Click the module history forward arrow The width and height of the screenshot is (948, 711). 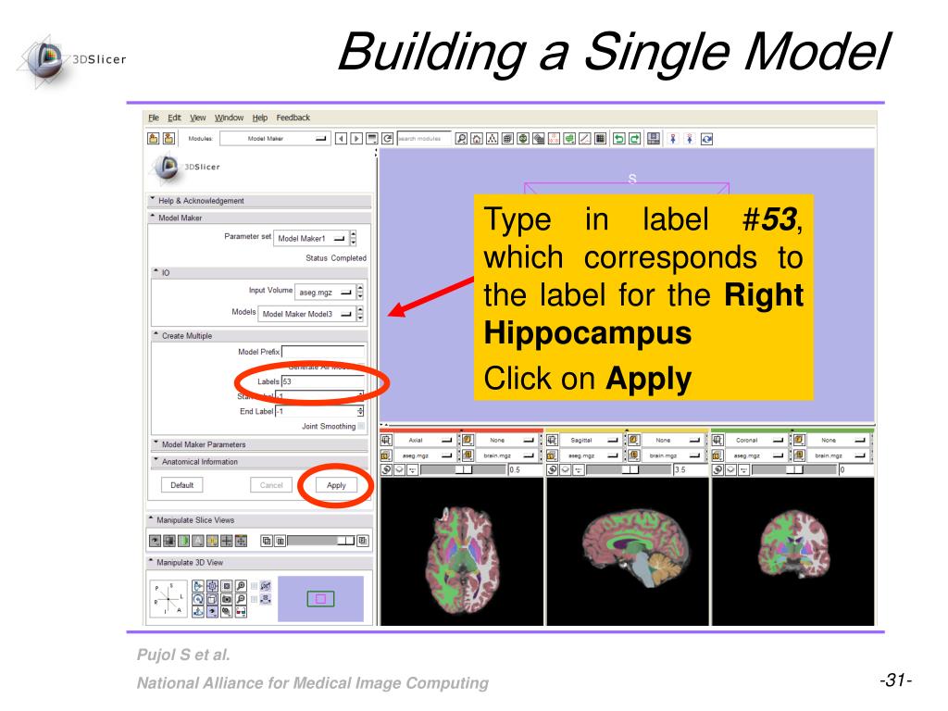pos(356,139)
